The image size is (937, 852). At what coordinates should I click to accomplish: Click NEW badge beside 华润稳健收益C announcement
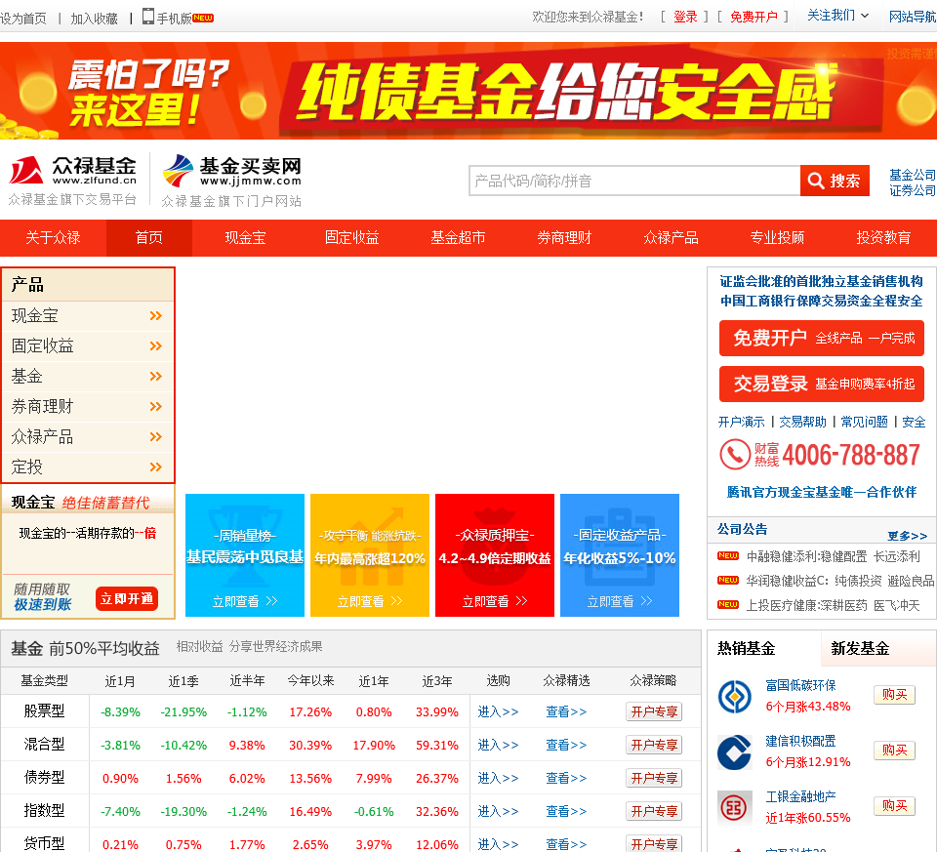pyautogui.click(x=728, y=581)
